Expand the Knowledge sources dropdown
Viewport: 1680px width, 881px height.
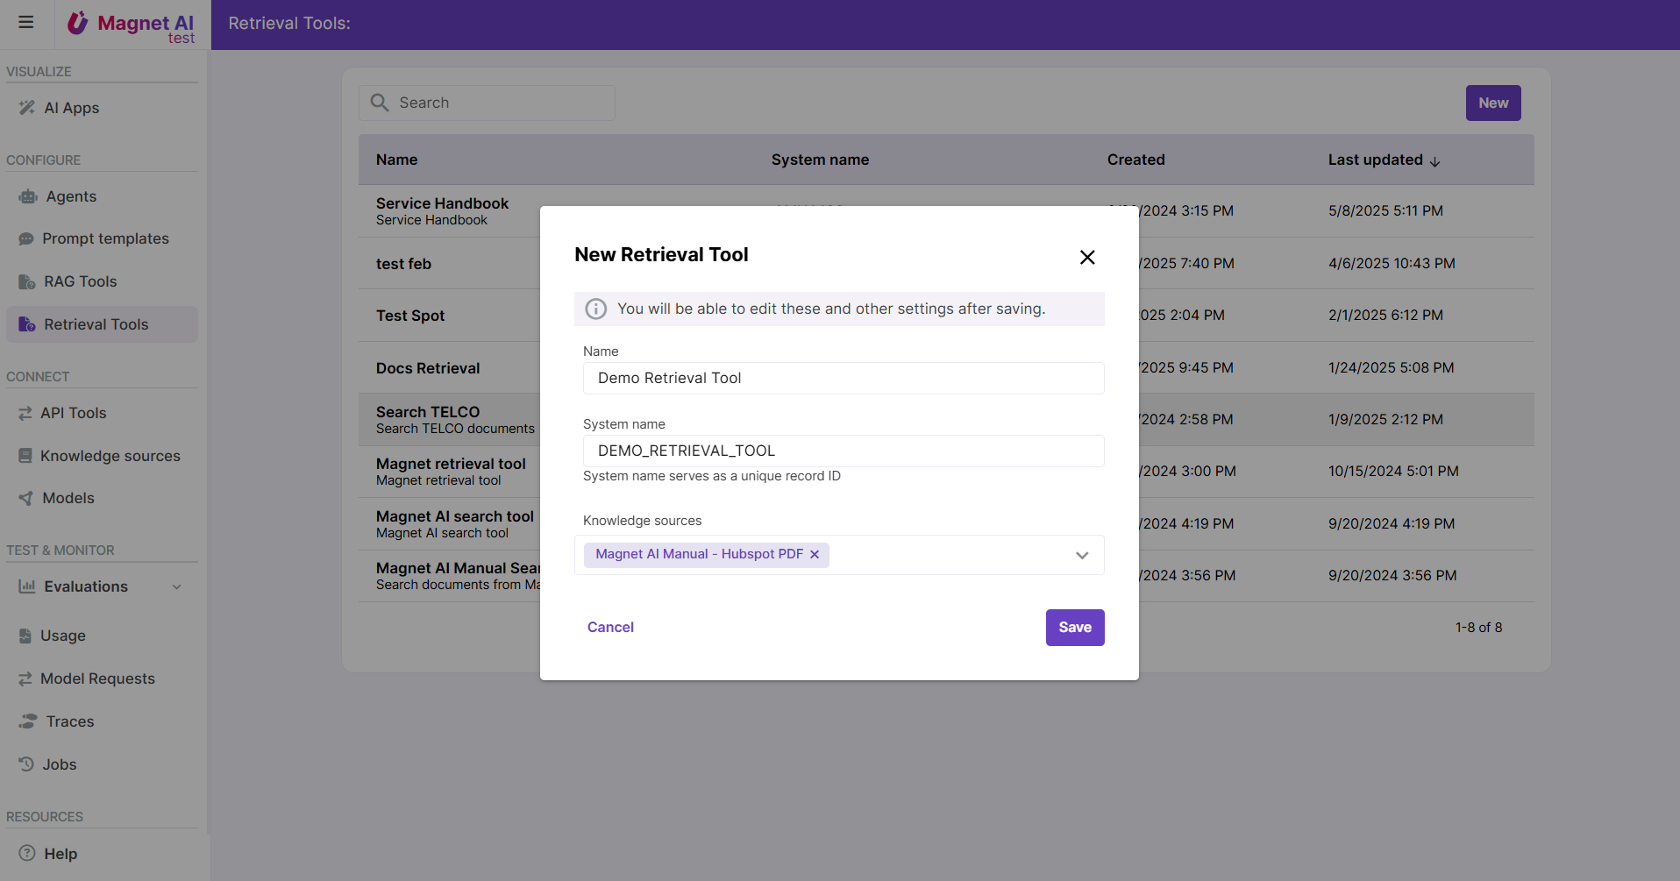click(x=1082, y=555)
